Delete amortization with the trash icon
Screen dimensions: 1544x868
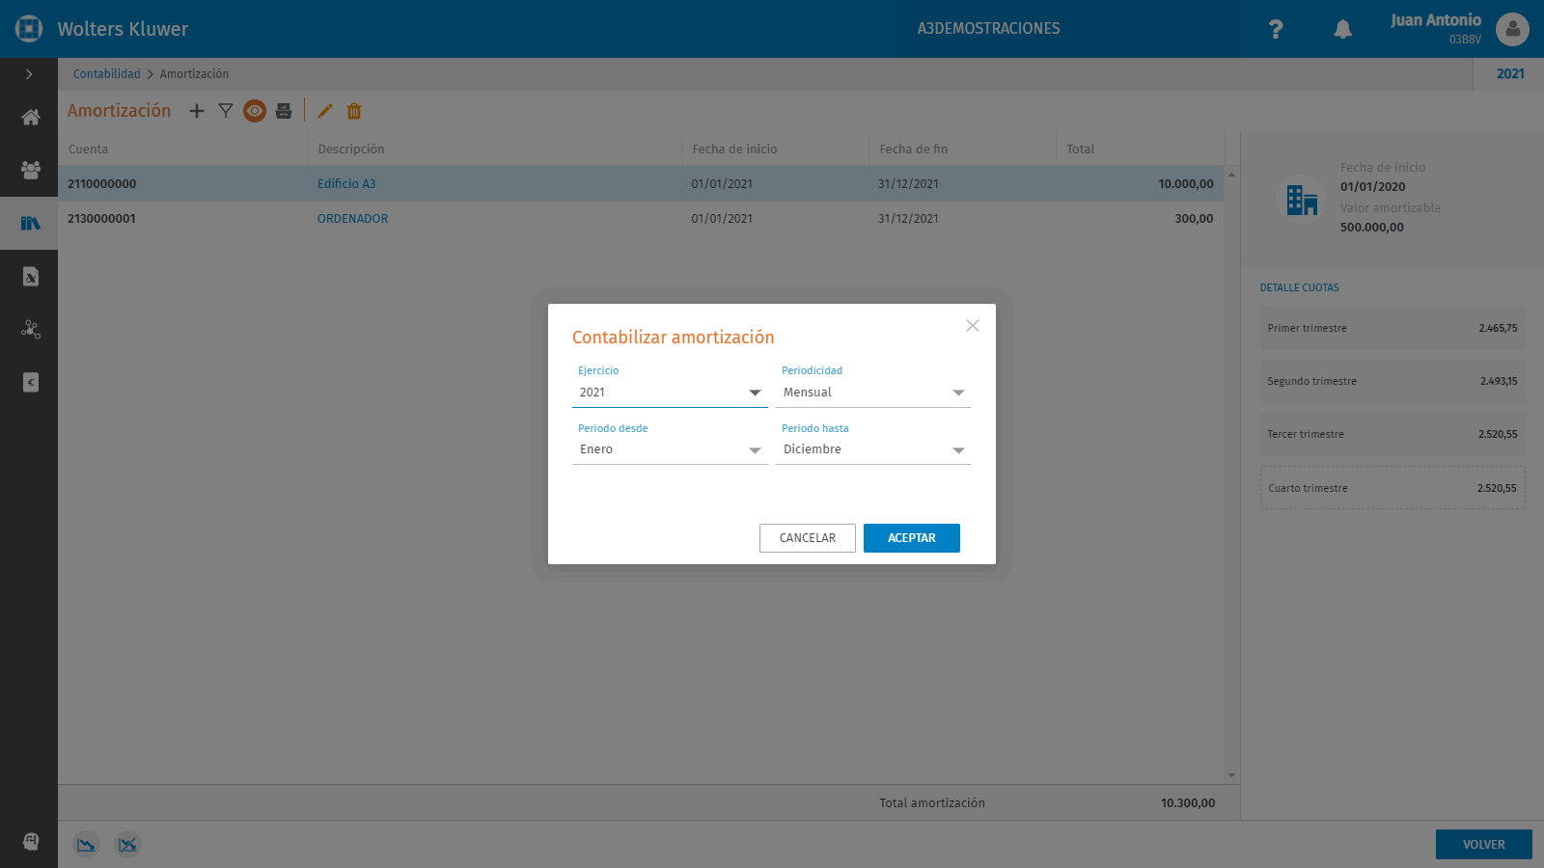pos(354,111)
